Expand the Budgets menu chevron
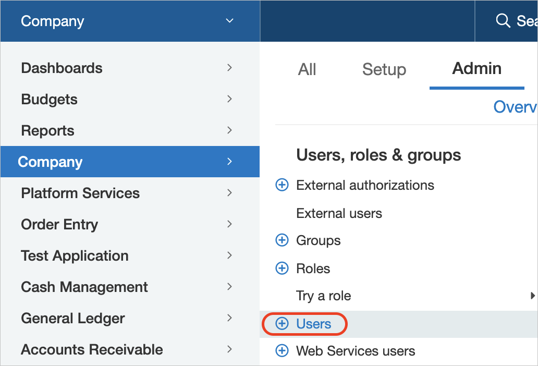The image size is (538, 366). (x=229, y=99)
